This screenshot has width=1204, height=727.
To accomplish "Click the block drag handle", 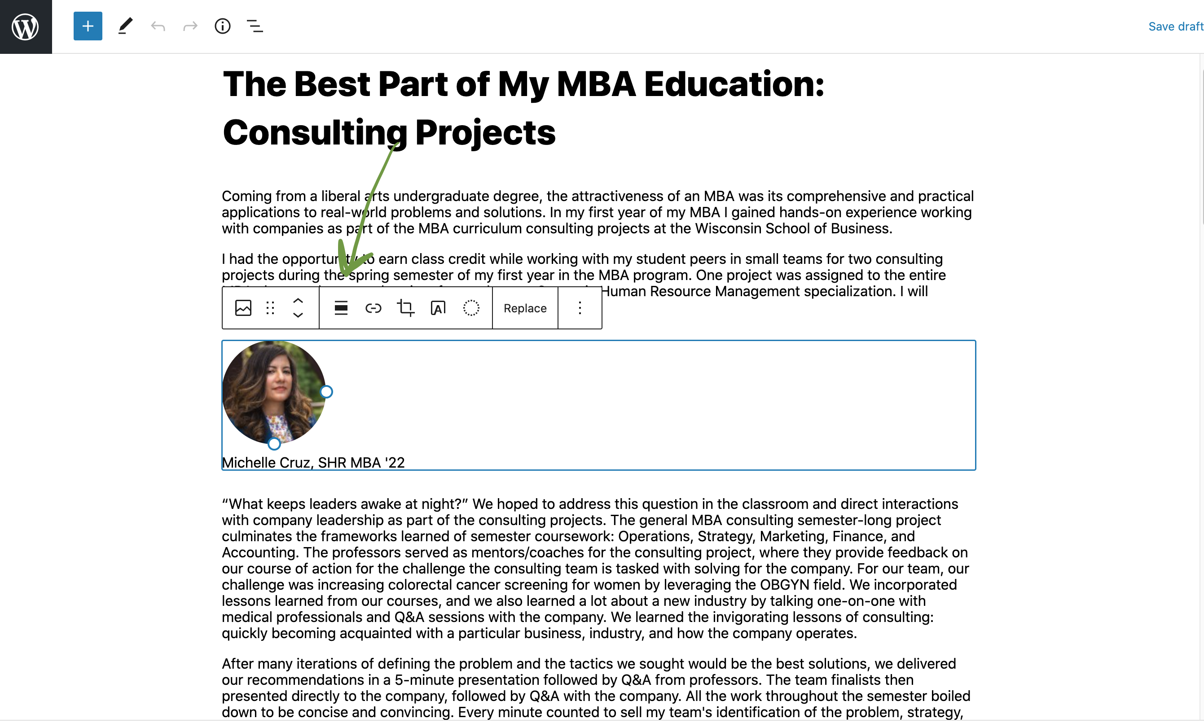I will coord(270,308).
